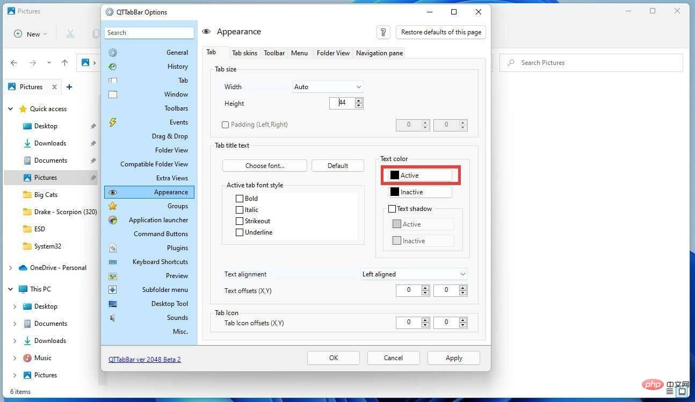Open the Menu tab

tap(299, 53)
